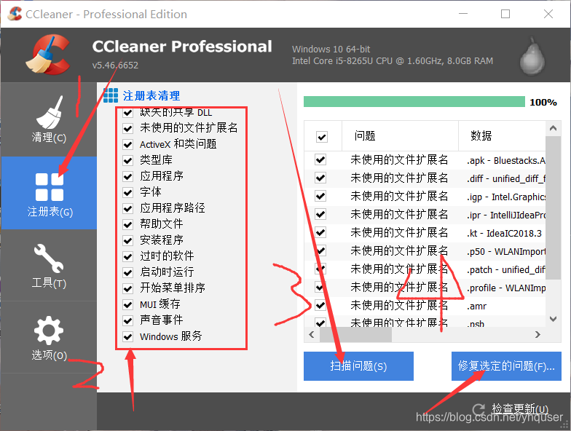Toggle the MUI 缓存 checkbox
Image resolution: width=571 pixels, height=431 pixels.
tap(128, 304)
